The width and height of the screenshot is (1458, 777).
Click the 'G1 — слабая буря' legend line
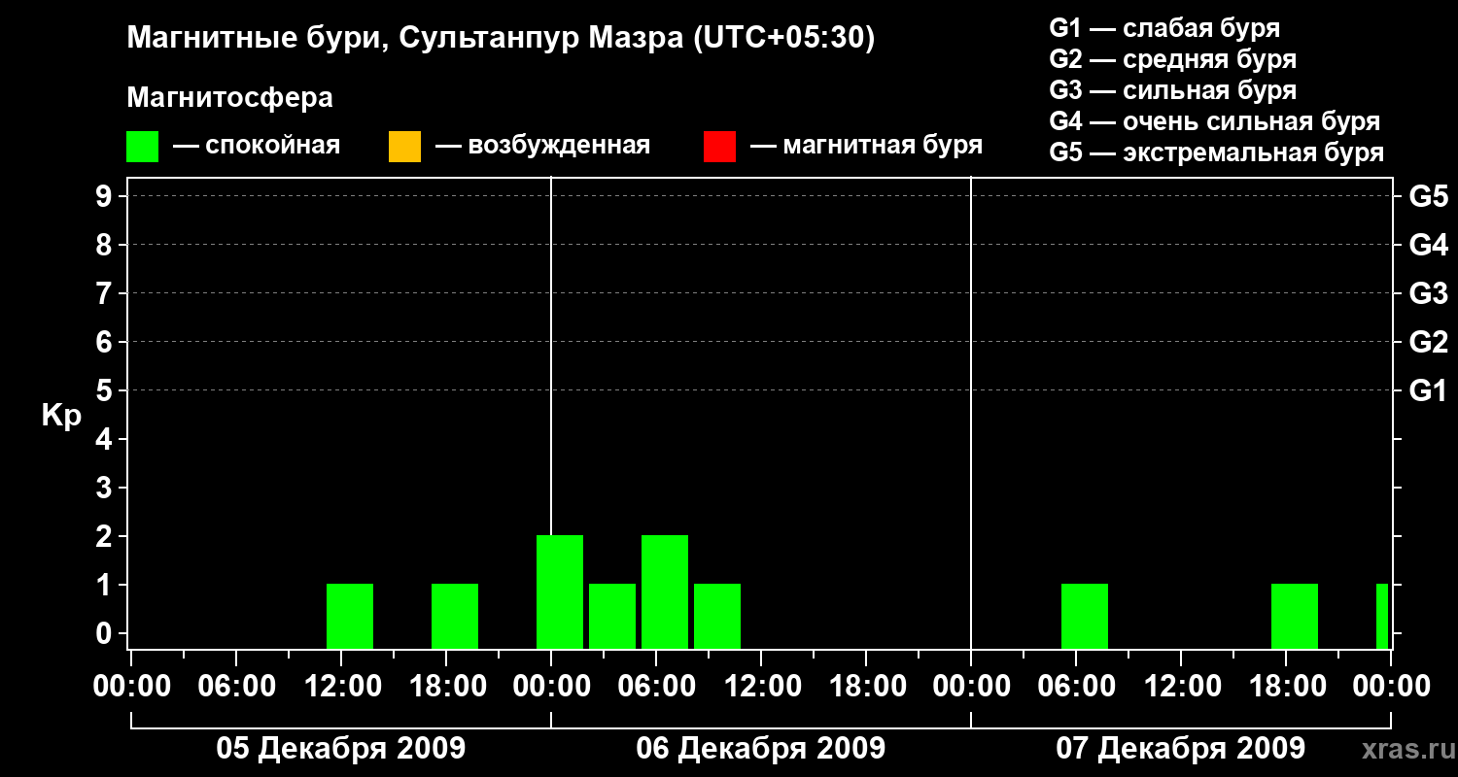point(1164,28)
